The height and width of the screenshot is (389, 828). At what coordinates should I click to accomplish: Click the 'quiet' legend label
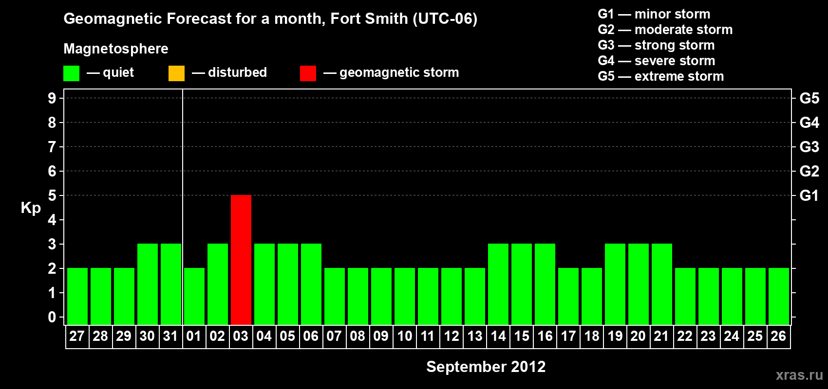point(118,72)
